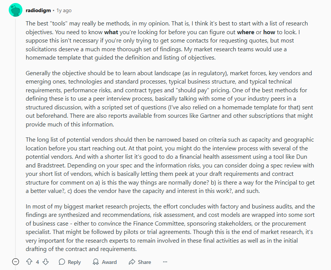Image resolution: width=331 pixels, height=270 pixels.
Task: Click the bold word "what"
Action: 111,32
